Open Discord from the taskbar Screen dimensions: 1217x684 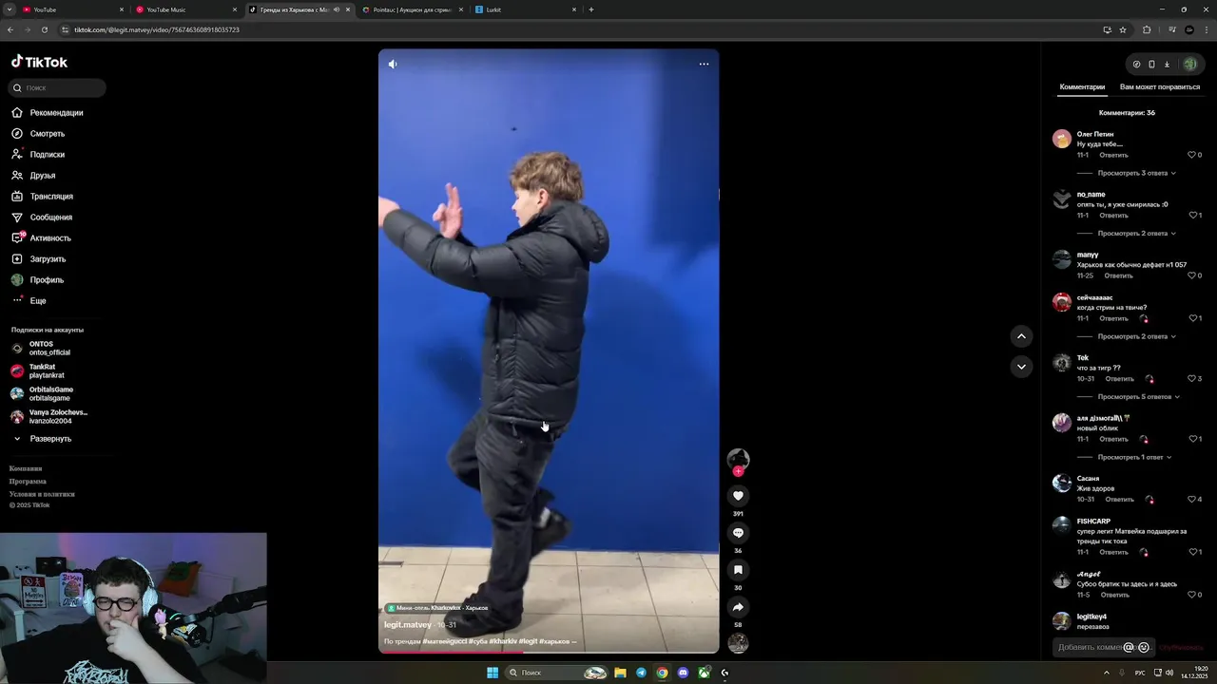[683, 673]
